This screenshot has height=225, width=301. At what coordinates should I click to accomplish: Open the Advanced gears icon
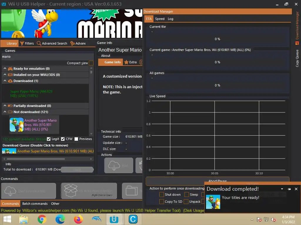72,43
